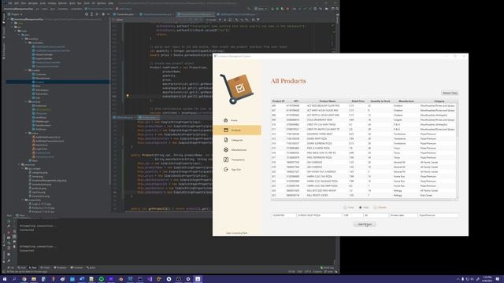Click the red Stop icon in IDE toolbar
Image resolution: width=504 pixels, height=283 pixels.
tap(287, 9)
